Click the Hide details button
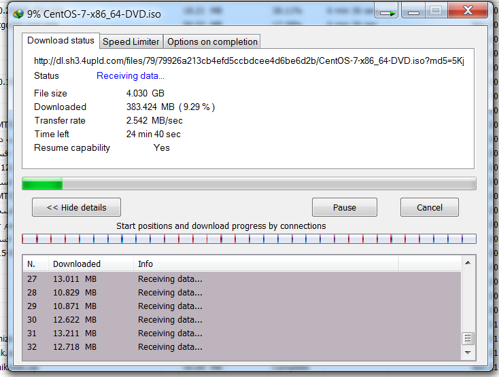The height and width of the screenshot is (377, 499). point(76,207)
